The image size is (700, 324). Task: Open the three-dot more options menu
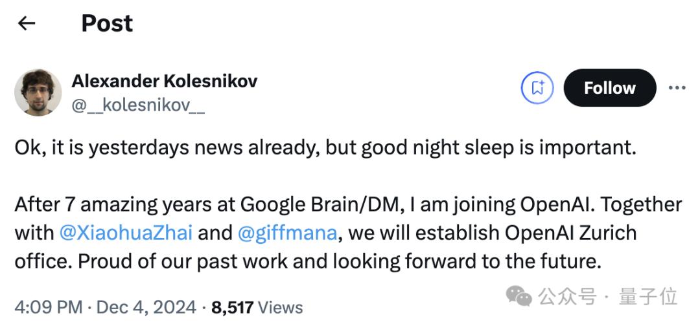pos(677,88)
